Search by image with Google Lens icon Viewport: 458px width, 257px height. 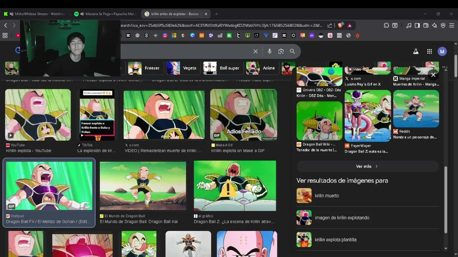(281, 51)
